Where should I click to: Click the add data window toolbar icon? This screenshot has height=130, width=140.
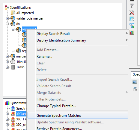click(132, 26)
